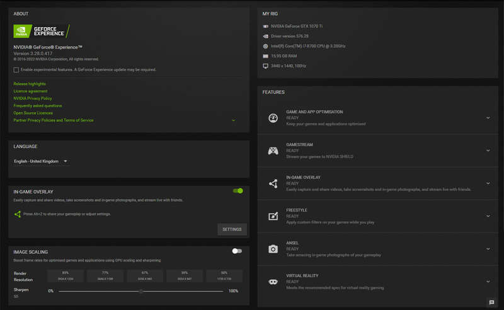Click the In-Game Overlay share icon in Features
The width and height of the screenshot is (504, 310).
tap(273, 183)
